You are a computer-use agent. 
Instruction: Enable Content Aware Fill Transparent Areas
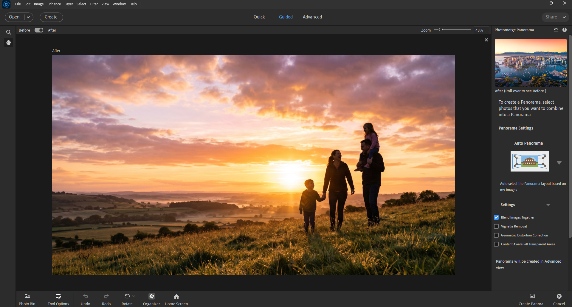pyautogui.click(x=496, y=244)
